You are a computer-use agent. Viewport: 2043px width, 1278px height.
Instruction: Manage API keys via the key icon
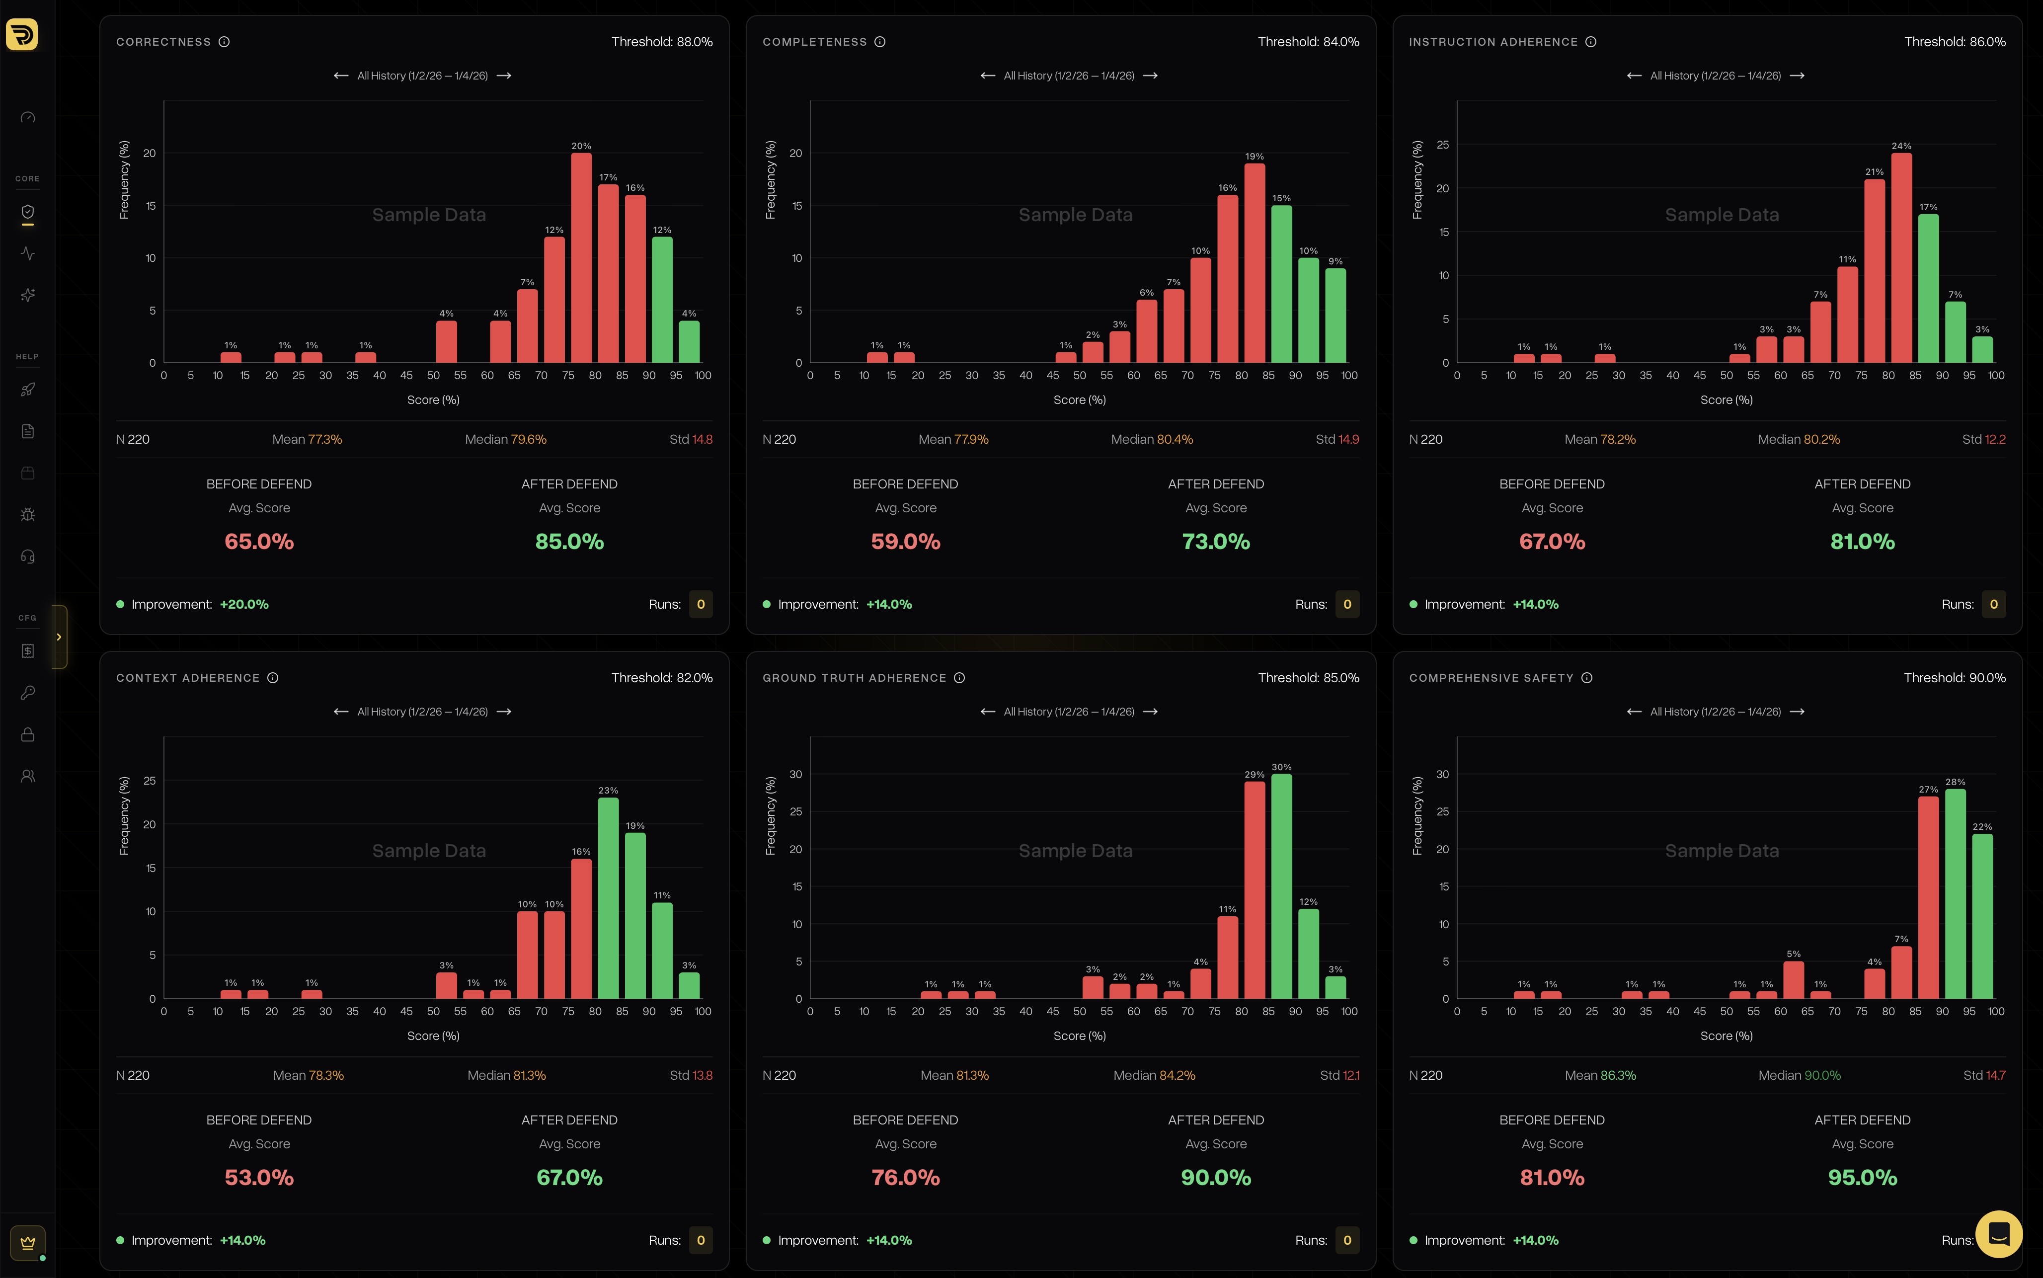coord(27,692)
